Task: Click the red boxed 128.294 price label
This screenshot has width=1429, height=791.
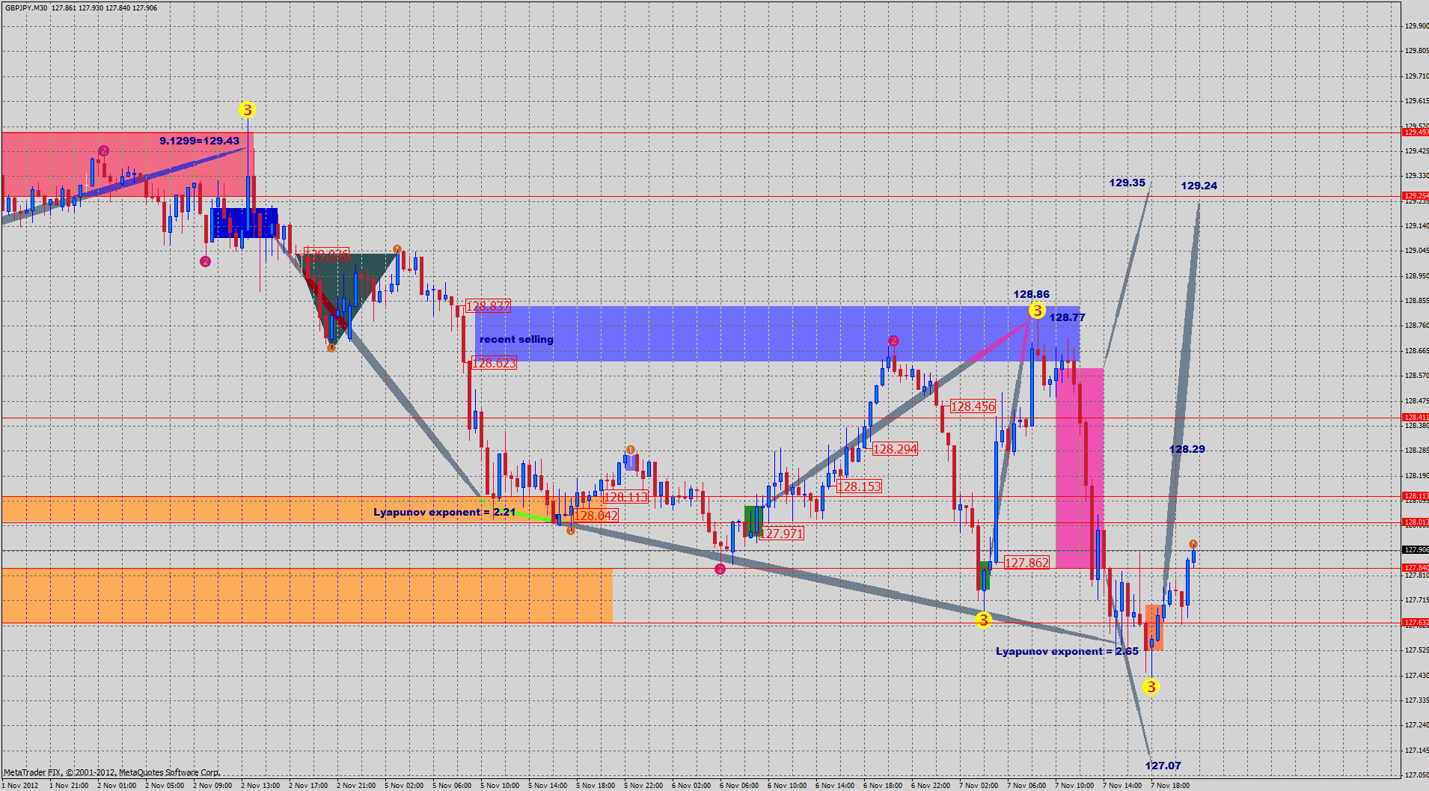Action: pyautogui.click(x=895, y=449)
